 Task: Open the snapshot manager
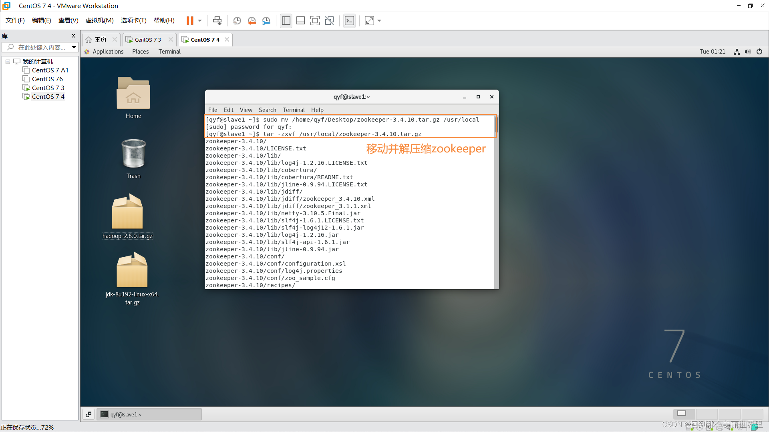(266, 20)
